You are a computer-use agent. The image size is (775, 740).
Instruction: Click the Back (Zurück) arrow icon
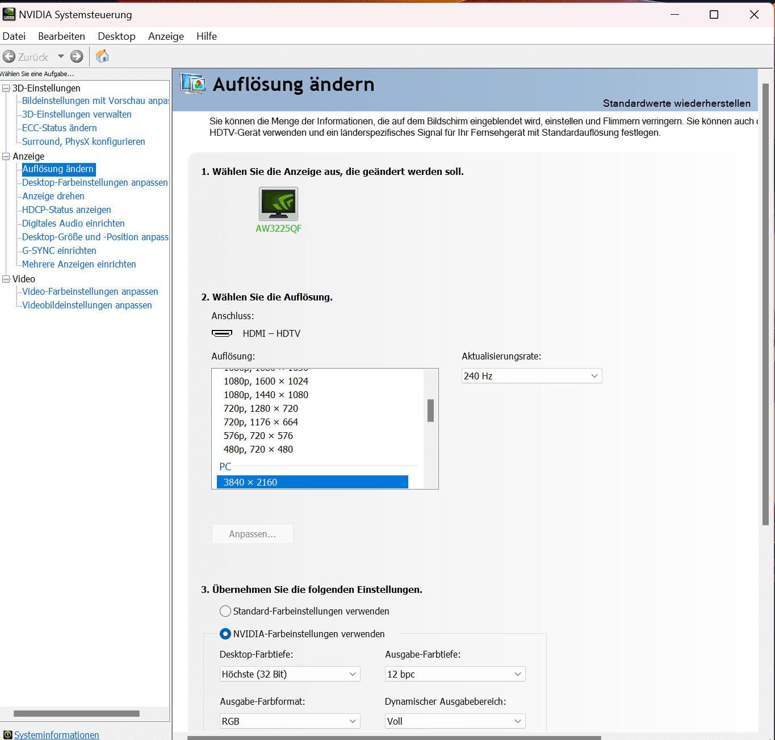click(x=9, y=57)
